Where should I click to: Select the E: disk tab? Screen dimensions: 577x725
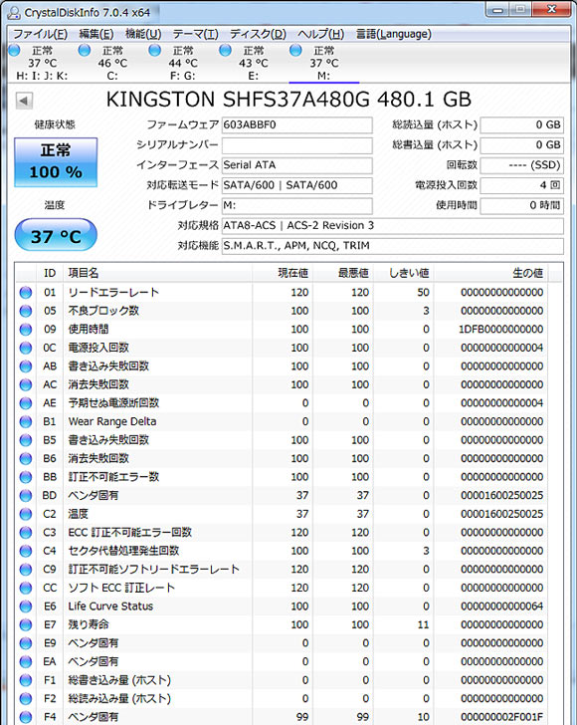coord(253,64)
